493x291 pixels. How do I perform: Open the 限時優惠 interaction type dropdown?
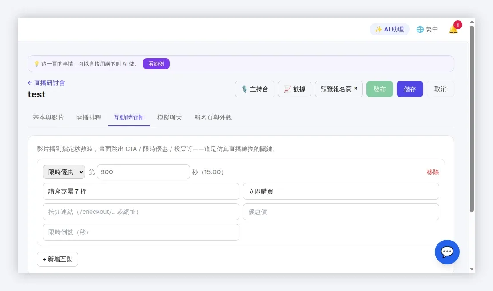[x=64, y=172]
